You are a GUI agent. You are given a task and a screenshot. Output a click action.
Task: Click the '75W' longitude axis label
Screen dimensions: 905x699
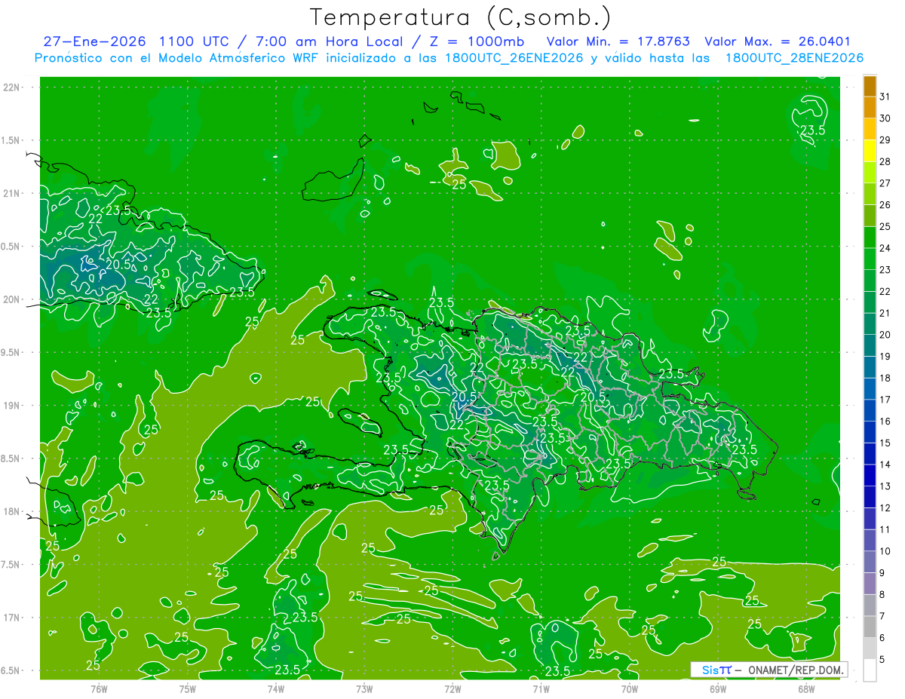coord(188,688)
